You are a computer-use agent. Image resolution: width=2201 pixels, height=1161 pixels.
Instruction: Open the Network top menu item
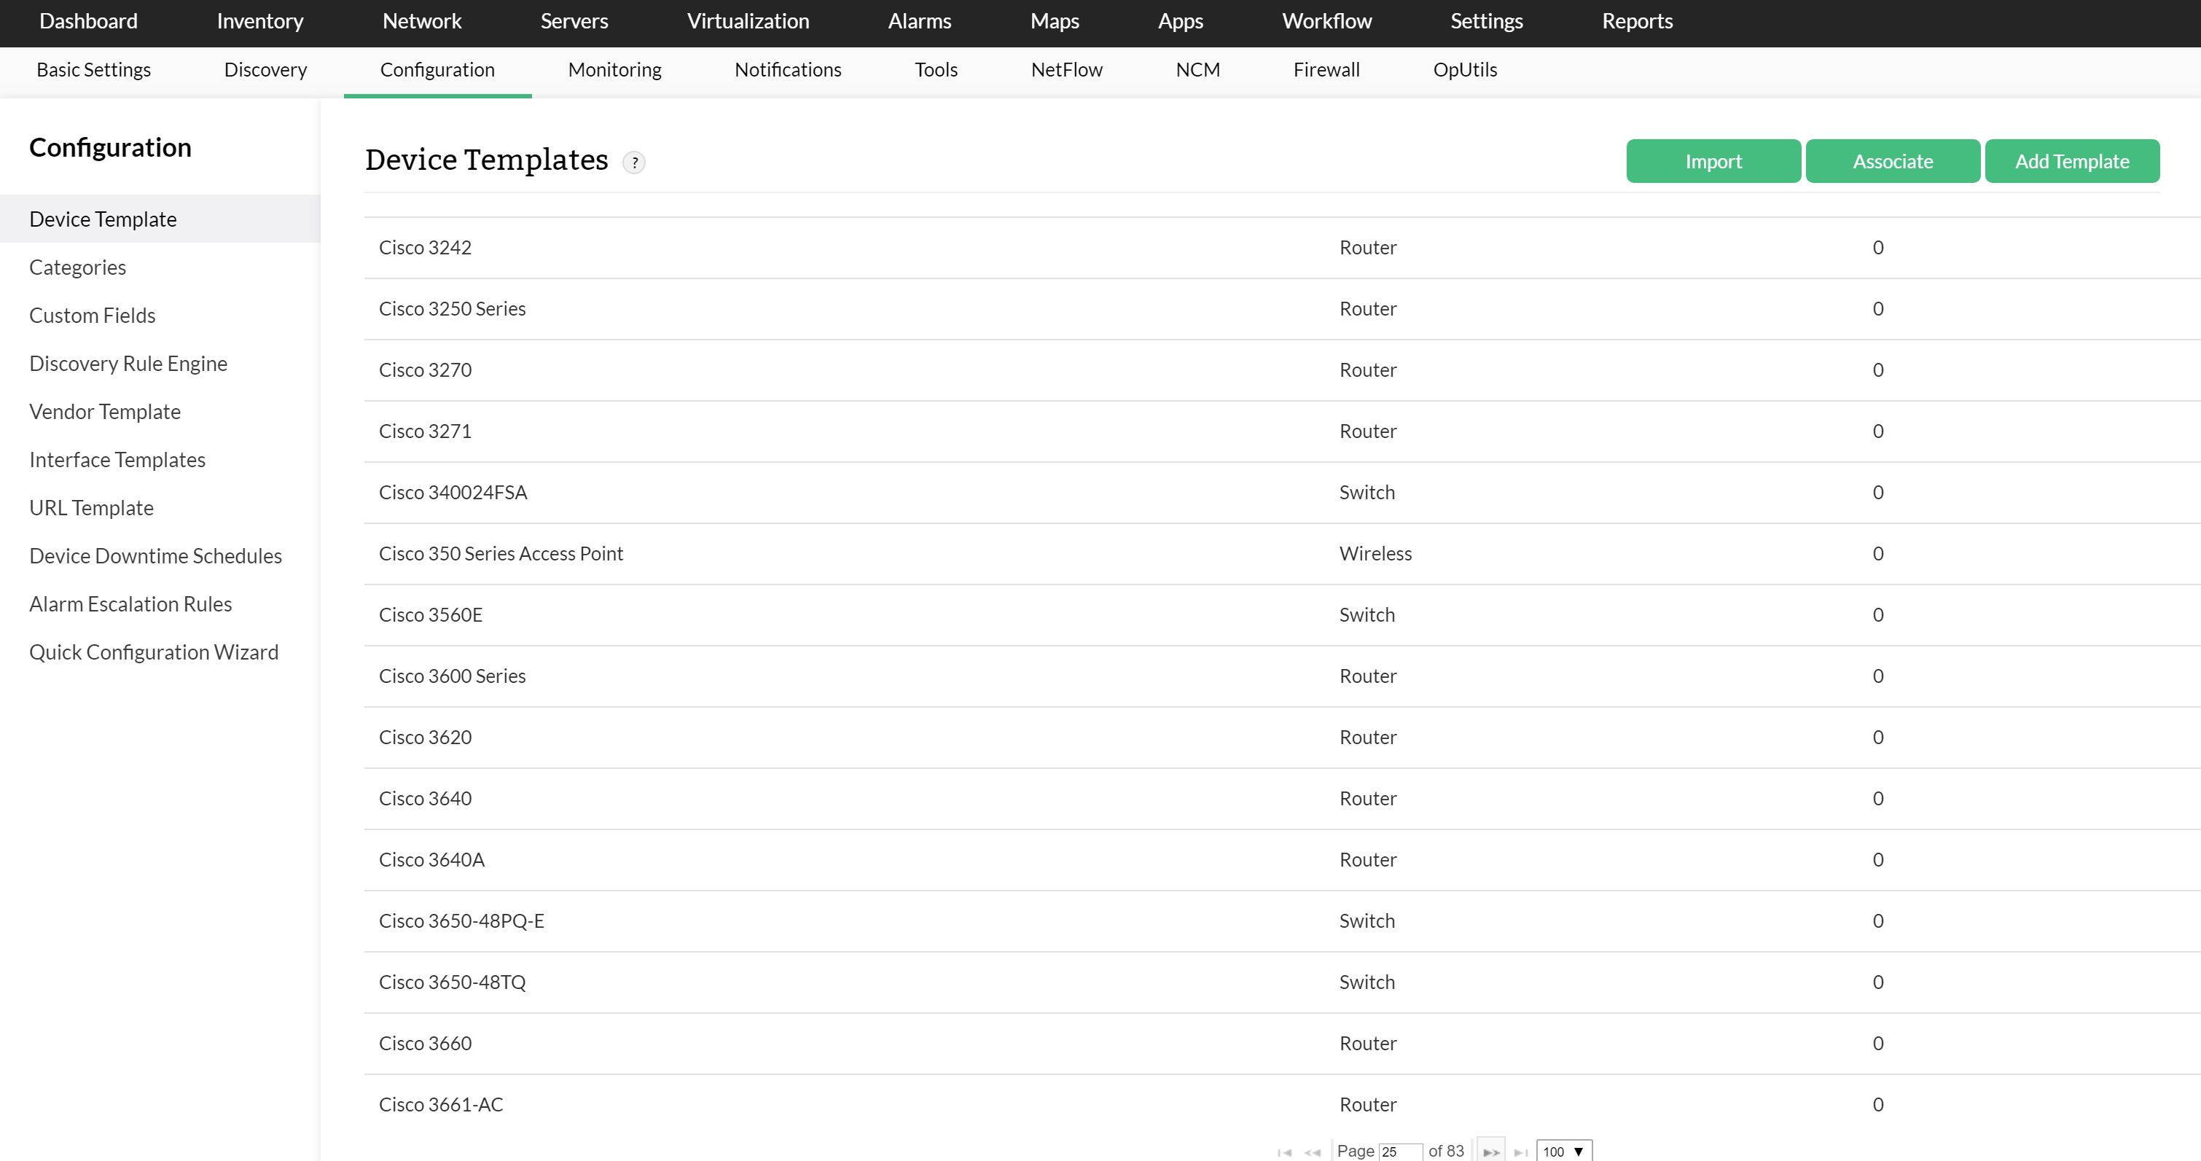click(x=419, y=20)
